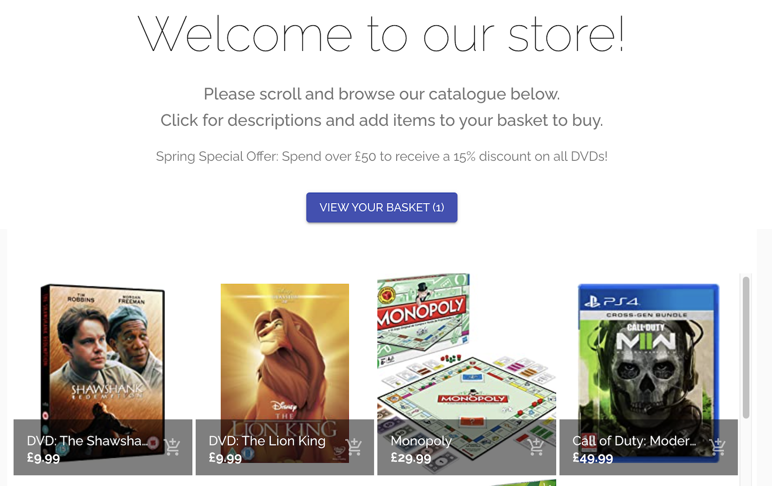Open the Call of Duty PS4 cover image
Screen dimensions: 772x486
pyautogui.click(x=648, y=350)
